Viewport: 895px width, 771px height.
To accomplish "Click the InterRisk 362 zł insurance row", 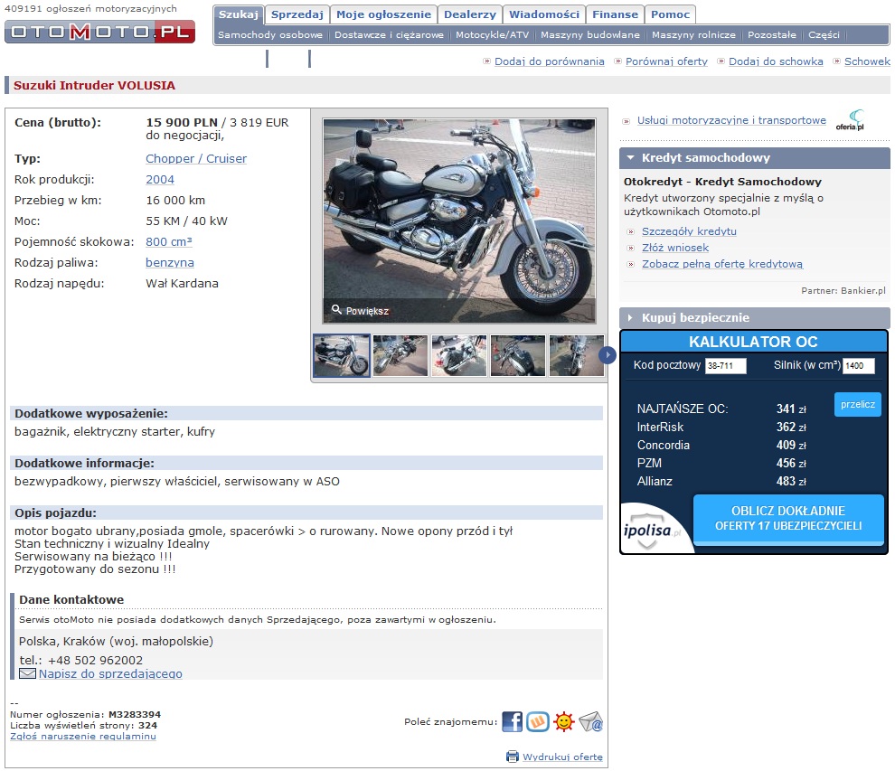I will [721, 427].
